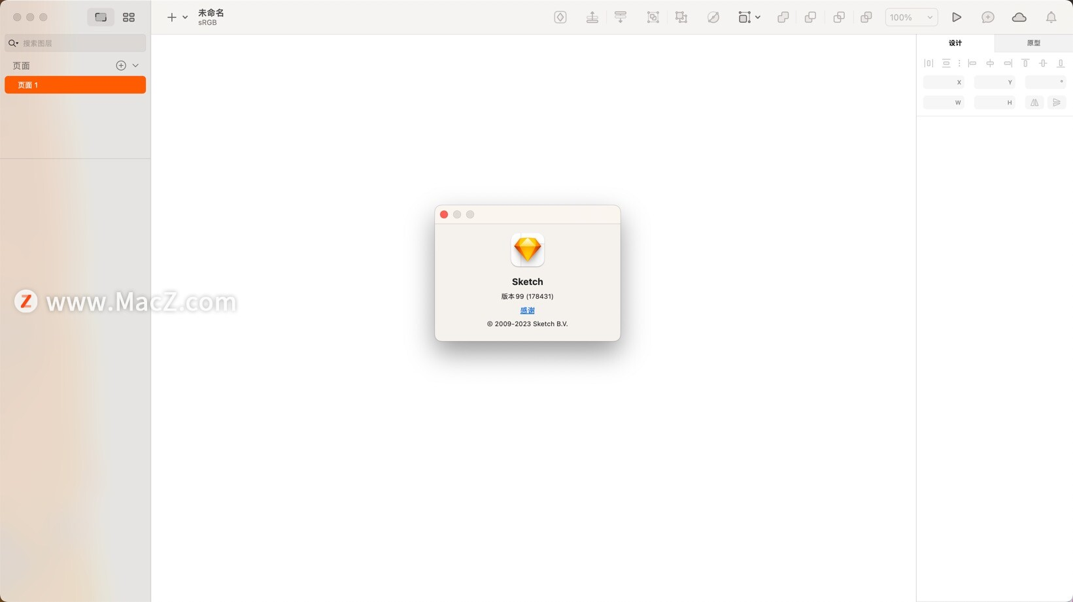Add a new page with the plus icon
The height and width of the screenshot is (602, 1073).
(121, 65)
